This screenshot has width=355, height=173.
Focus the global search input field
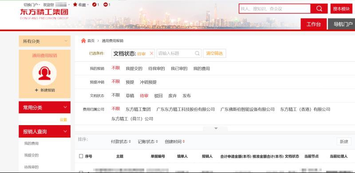point(275,8)
